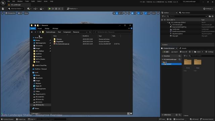Collapse the US_AutoLandscape tree section

(x=162, y=59)
